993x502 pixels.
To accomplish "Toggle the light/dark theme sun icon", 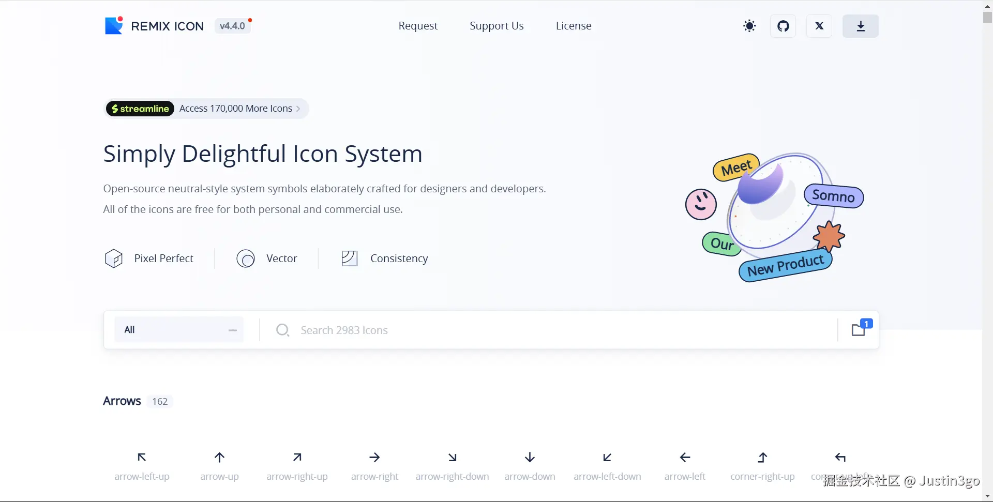I will [749, 26].
